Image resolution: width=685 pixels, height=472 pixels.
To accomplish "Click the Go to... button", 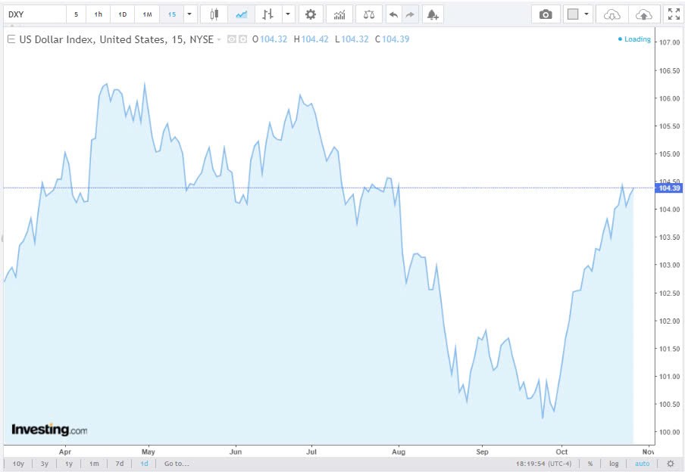I will (176, 464).
